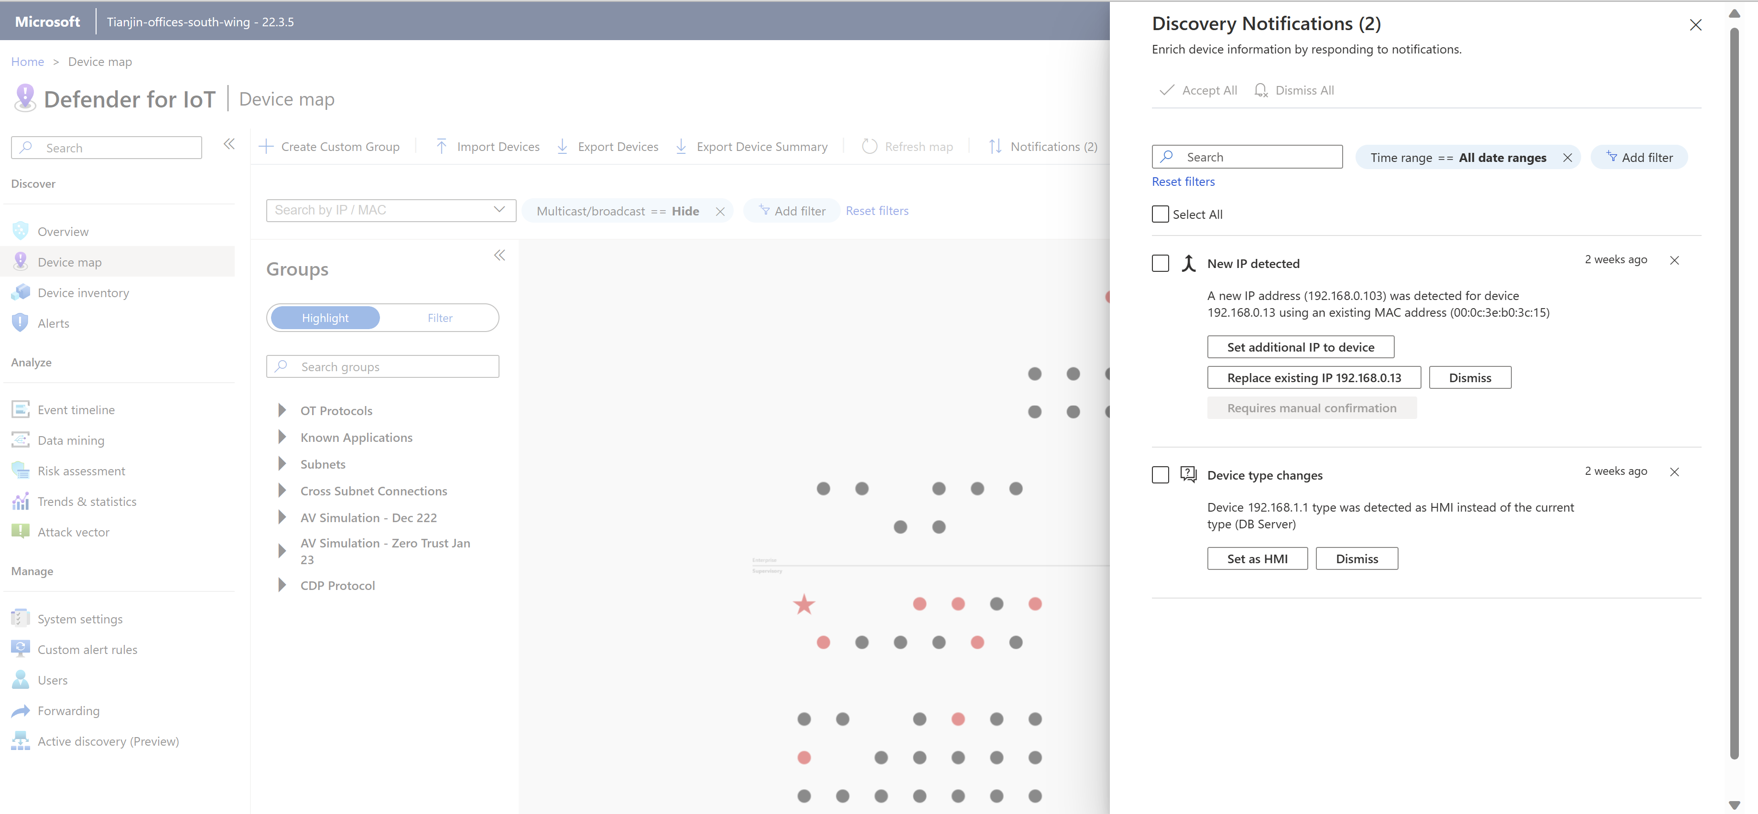Viewport: 1758px width, 814px height.
Task: Click the Import Devices up-arrow icon
Action: [x=442, y=146]
